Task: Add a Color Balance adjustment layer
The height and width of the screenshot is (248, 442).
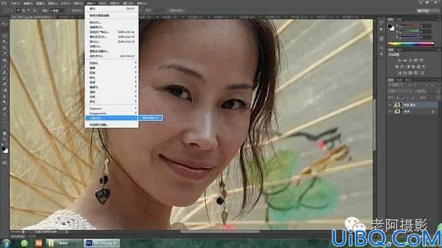Action: pos(402,67)
